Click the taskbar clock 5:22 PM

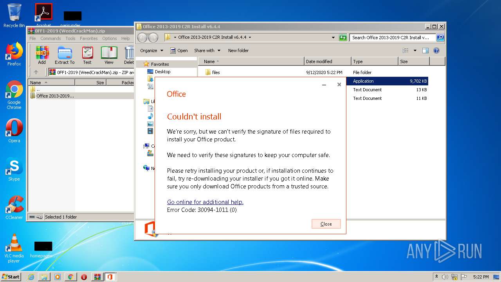click(481, 277)
